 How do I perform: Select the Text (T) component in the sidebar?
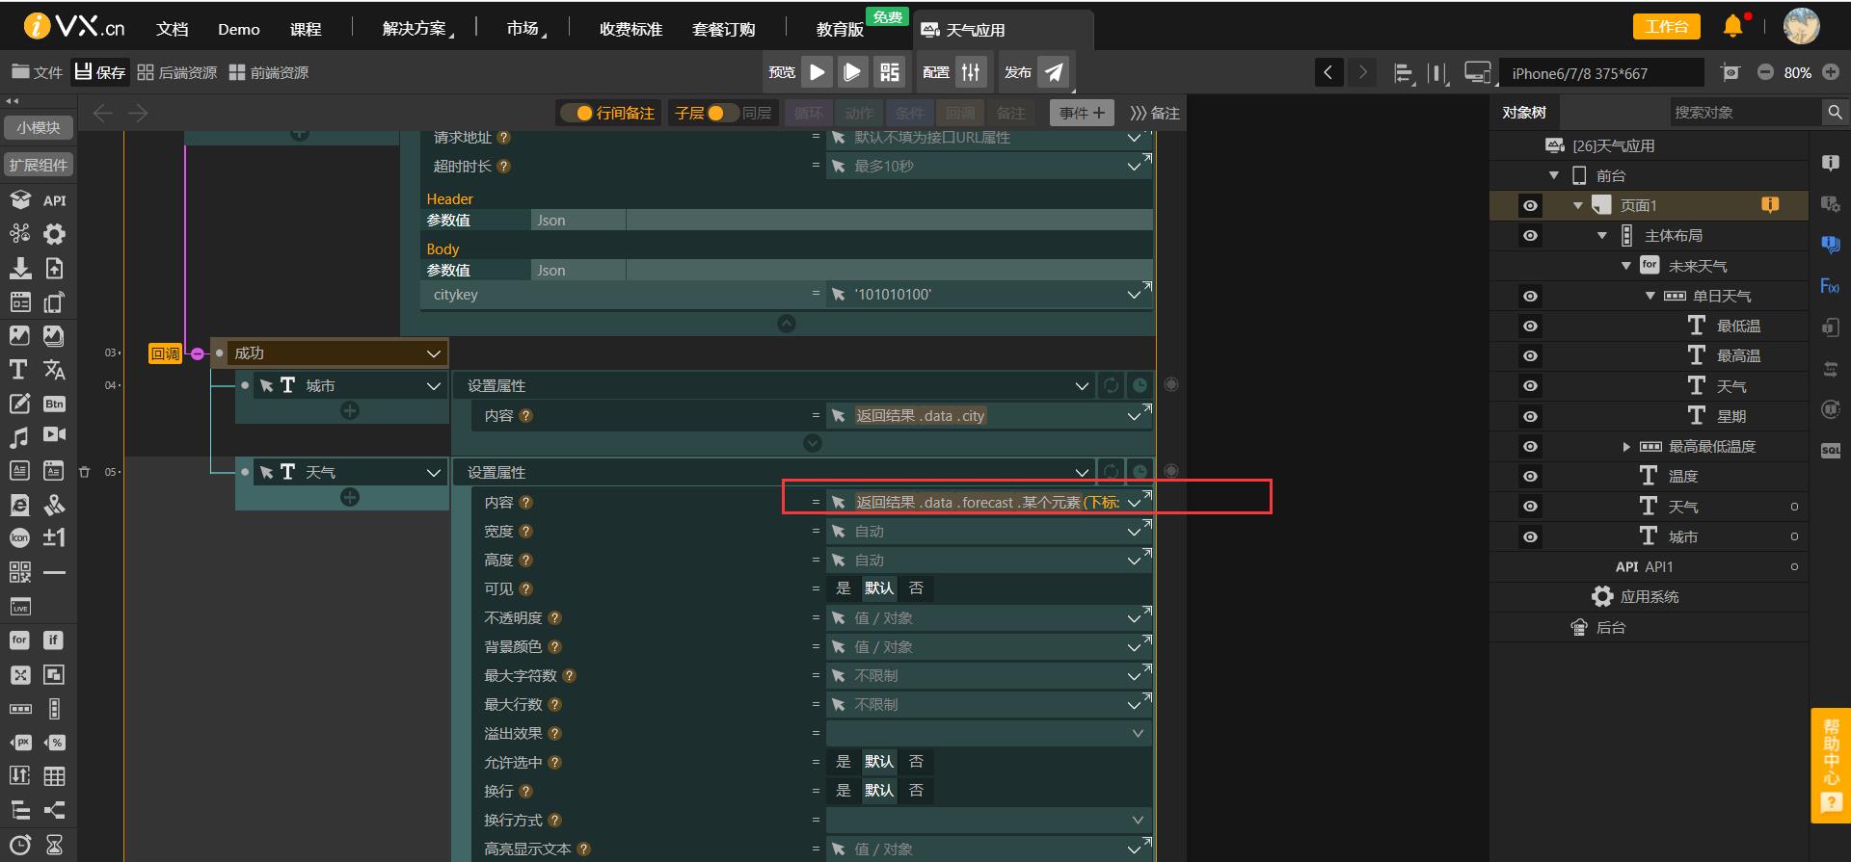(x=18, y=369)
